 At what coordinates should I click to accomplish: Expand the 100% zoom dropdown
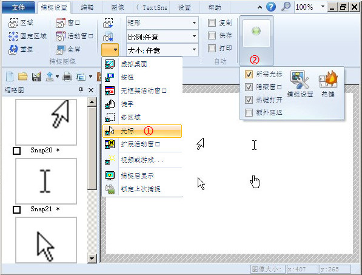pos(323,7)
